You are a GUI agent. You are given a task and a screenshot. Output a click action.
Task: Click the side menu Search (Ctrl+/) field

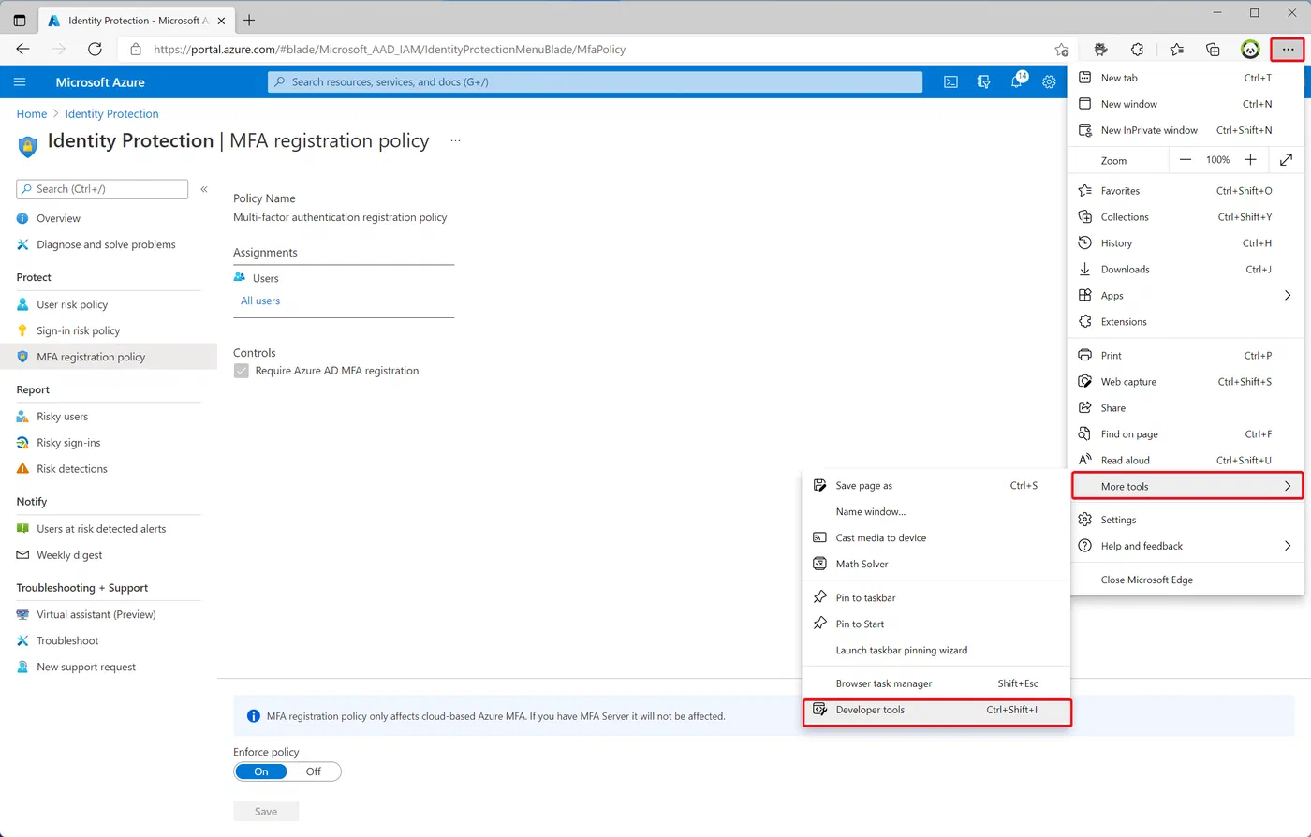(x=102, y=189)
